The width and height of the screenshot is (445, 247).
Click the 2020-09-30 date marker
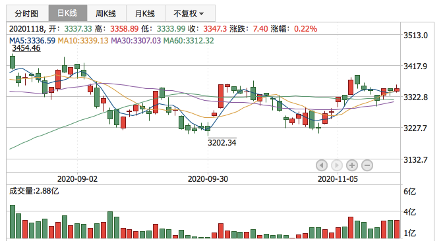(x=208, y=179)
